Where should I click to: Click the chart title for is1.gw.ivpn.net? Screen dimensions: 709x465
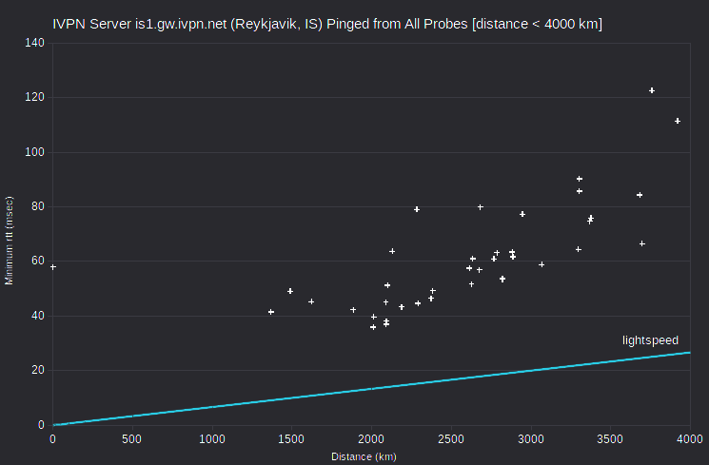coord(327,24)
